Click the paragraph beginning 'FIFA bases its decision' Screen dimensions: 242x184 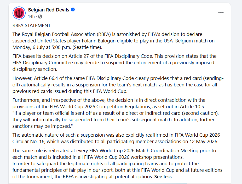pos(114,62)
